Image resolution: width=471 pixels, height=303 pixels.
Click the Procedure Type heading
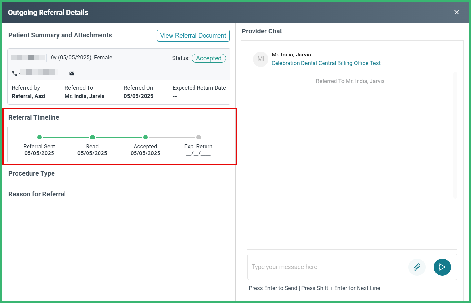pos(31,173)
